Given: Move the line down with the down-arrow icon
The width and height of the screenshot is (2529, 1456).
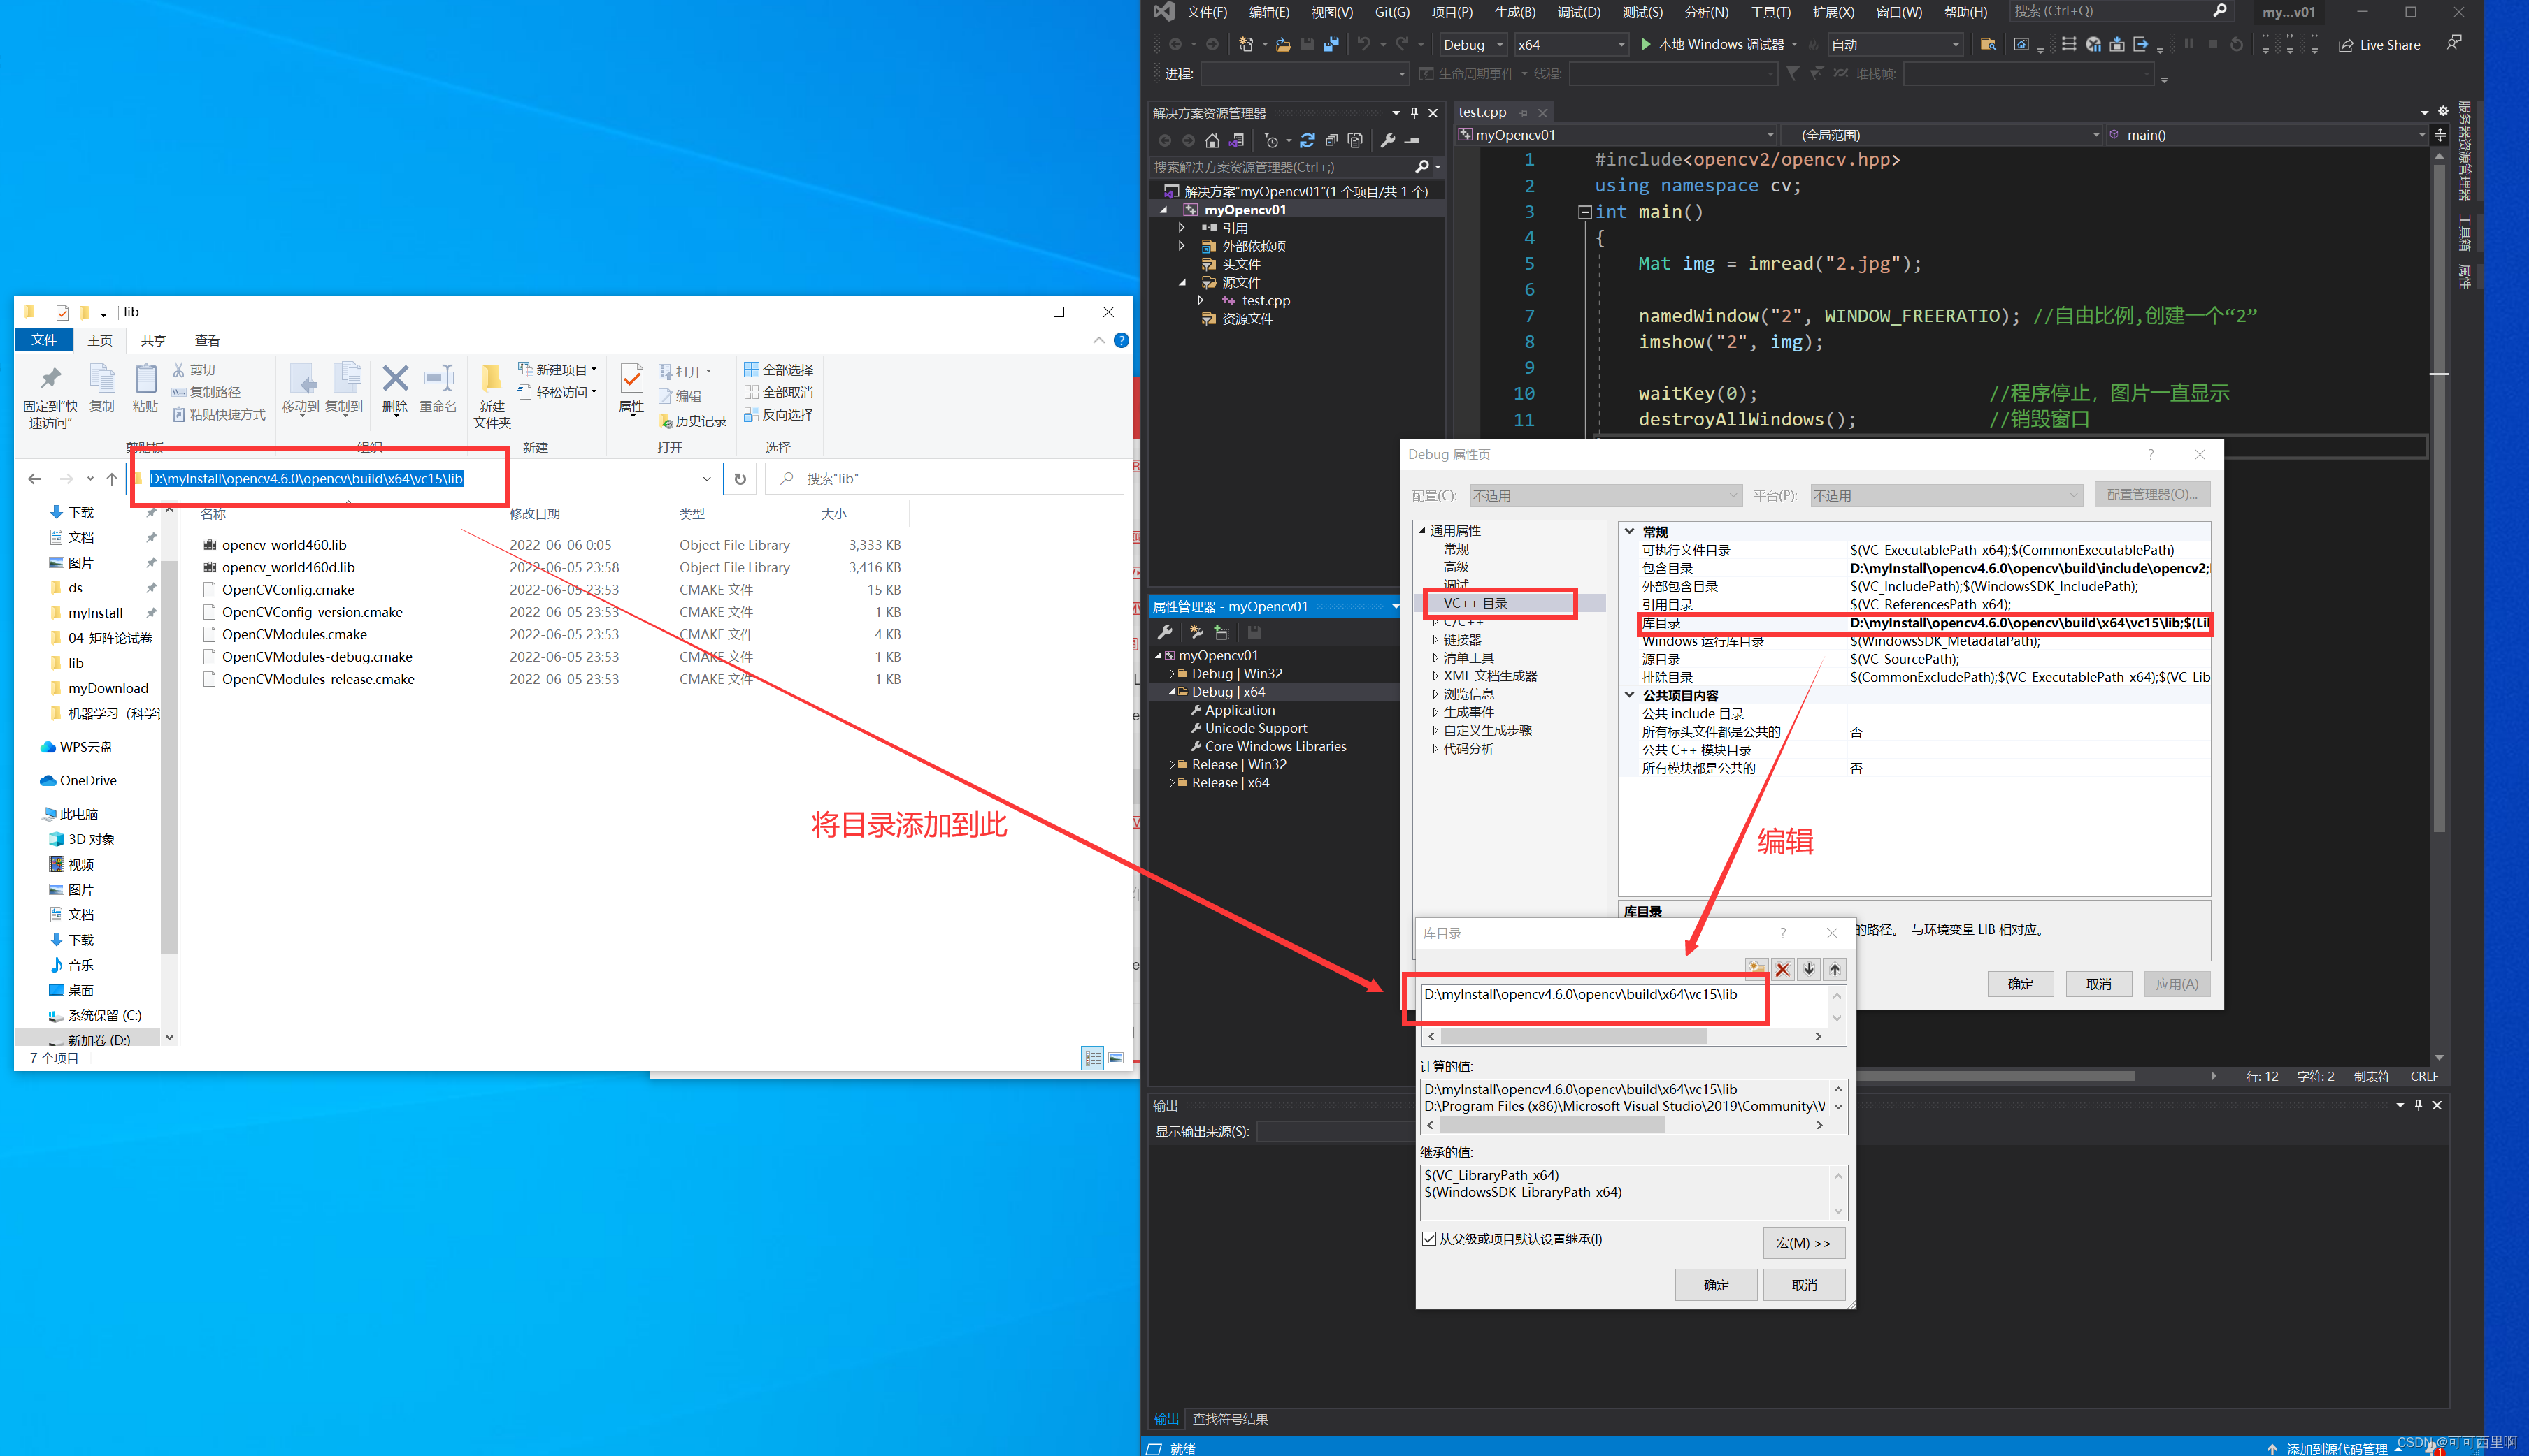Looking at the screenshot, I should tap(1808, 969).
